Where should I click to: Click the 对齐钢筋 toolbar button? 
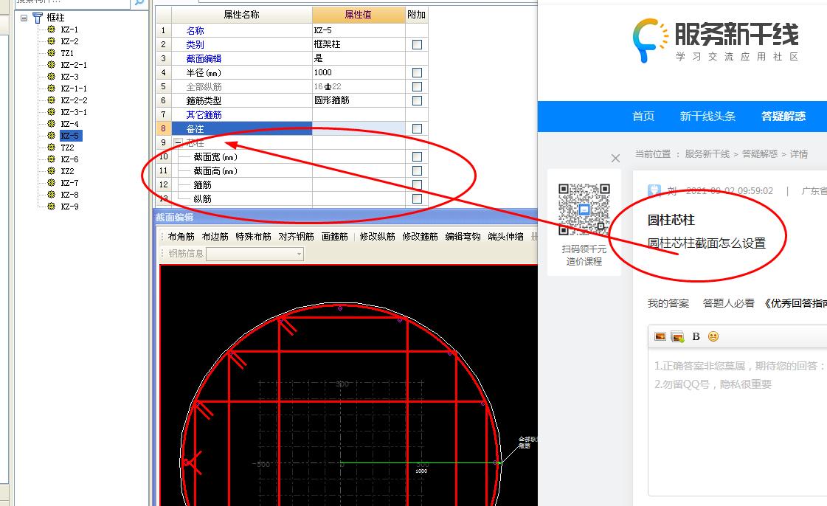click(x=296, y=237)
